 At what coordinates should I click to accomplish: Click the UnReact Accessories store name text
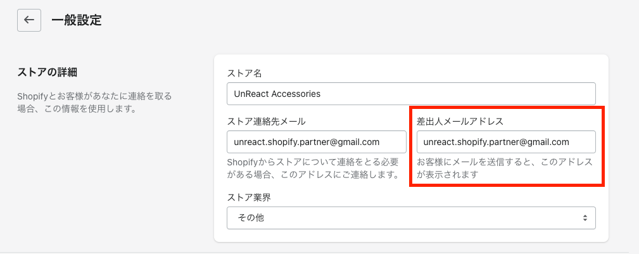[x=277, y=94]
